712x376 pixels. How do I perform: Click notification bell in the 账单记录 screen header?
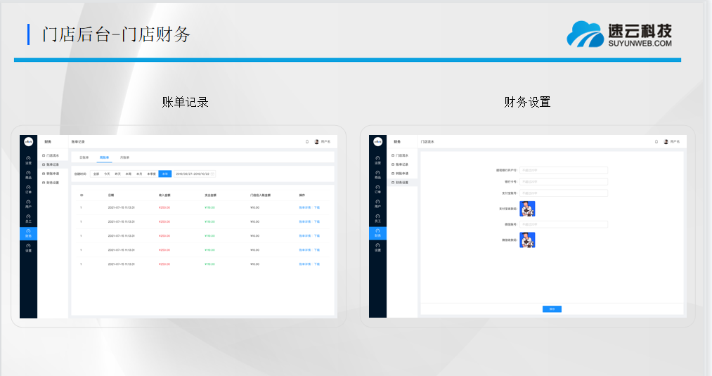[307, 141]
